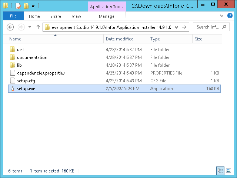This screenshot has height=178, width=237.
Task: Go up one folder level
Action: pyautogui.click(x=38, y=27)
